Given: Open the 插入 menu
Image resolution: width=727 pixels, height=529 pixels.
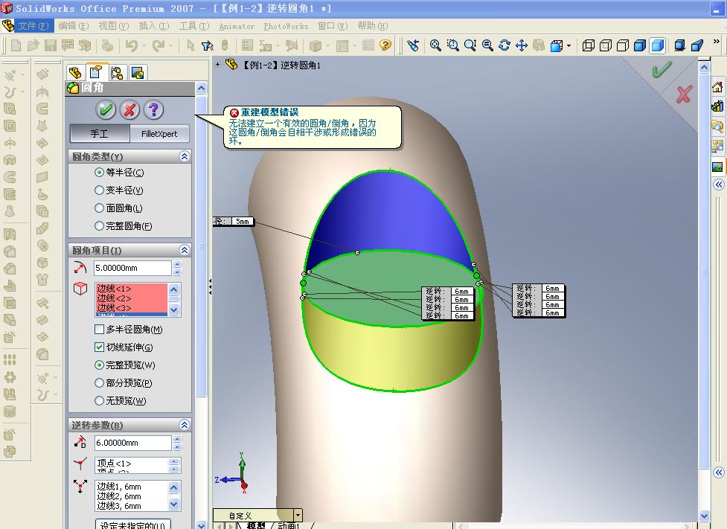Looking at the screenshot, I should (x=154, y=26).
